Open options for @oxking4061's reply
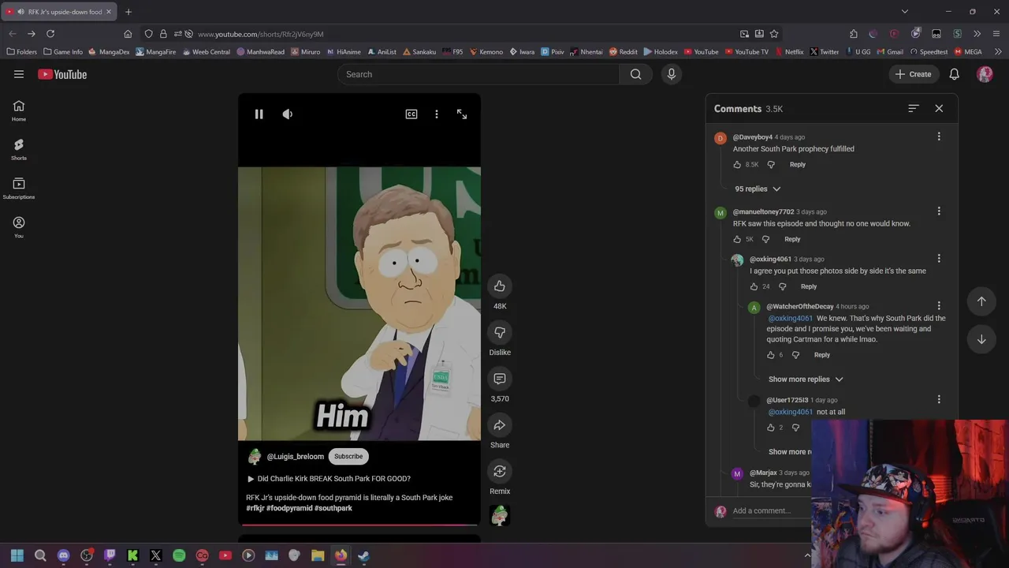Image resolution: width=1009 pixels, height=568 pixels. (x=939, y=259)
